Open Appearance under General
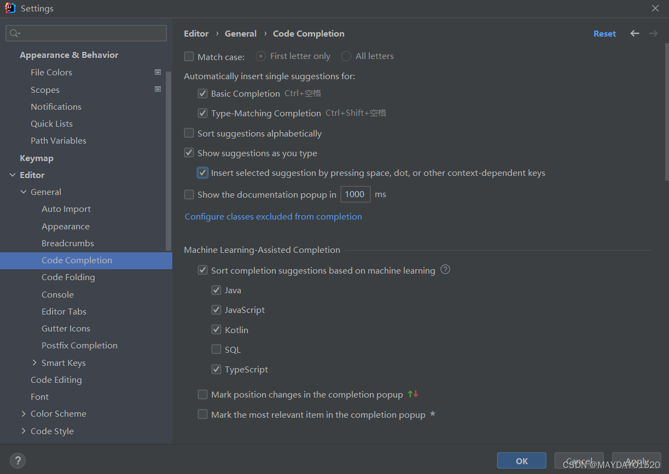The width and height of the screenshot is (669, 474). tap(66, 226)
